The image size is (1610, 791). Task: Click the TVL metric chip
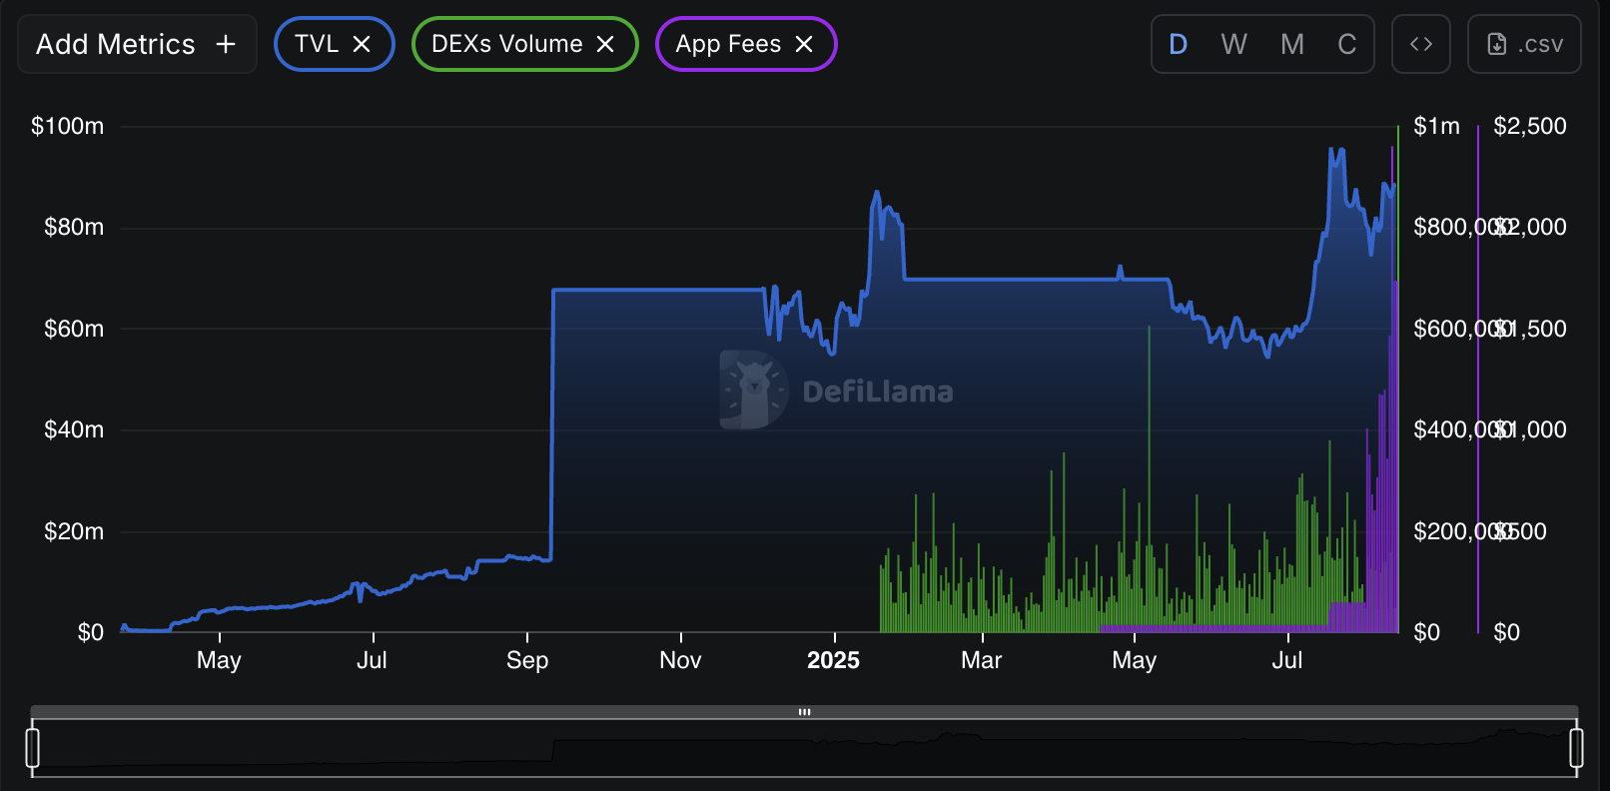click(x=317, y=44)
